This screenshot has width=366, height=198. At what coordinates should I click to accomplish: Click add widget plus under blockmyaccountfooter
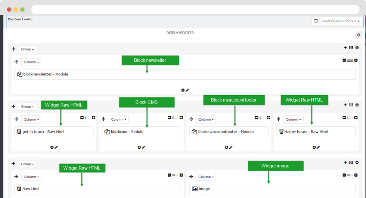pos(226,147)
